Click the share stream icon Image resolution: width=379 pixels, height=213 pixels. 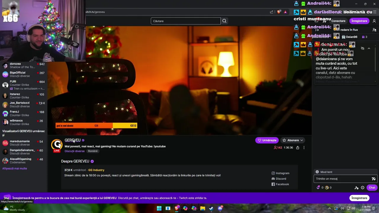click(298, 148)
